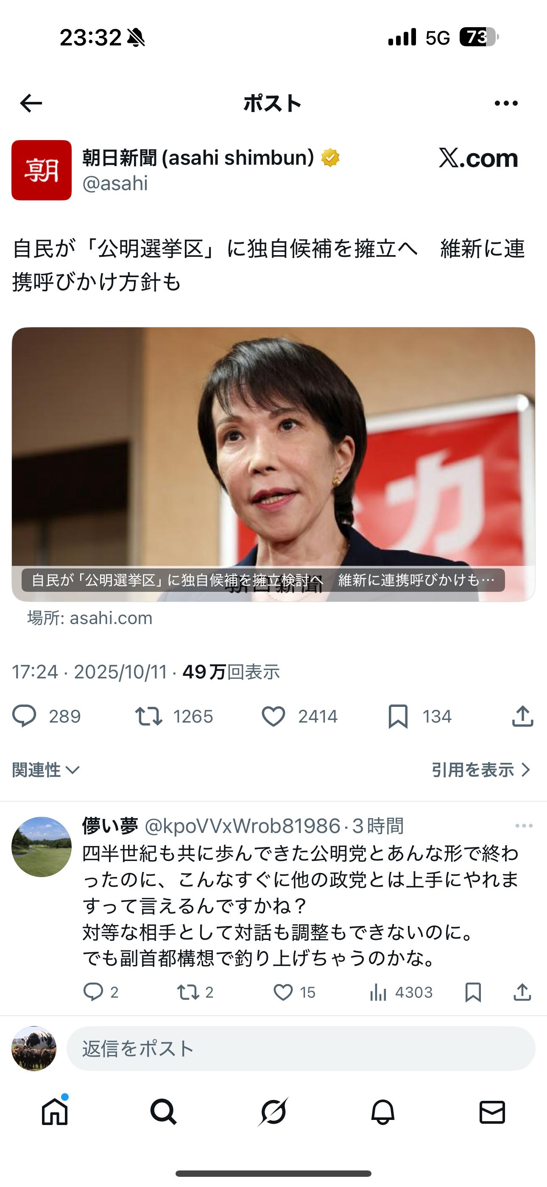The width and height of the screenshot is (547, 1187).
Task: Go to the Home tab
Action: point(55,1111)
